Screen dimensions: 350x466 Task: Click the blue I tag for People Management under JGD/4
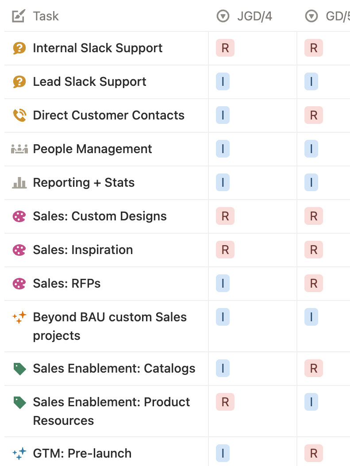pyautogui.click(x=223, y=149)
